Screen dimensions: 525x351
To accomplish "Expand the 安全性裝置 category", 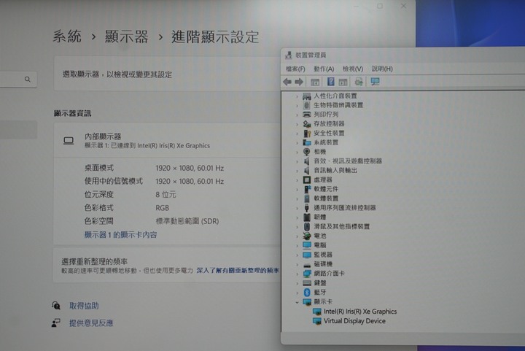I will coord(297,134).
